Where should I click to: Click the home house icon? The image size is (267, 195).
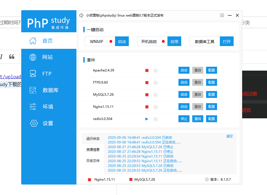tap(33, 41)
